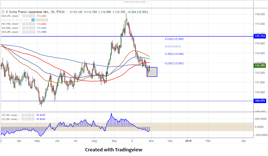Open Ichimoku source code braces icon
268x156 pixels.
click(x=40, y=20)
